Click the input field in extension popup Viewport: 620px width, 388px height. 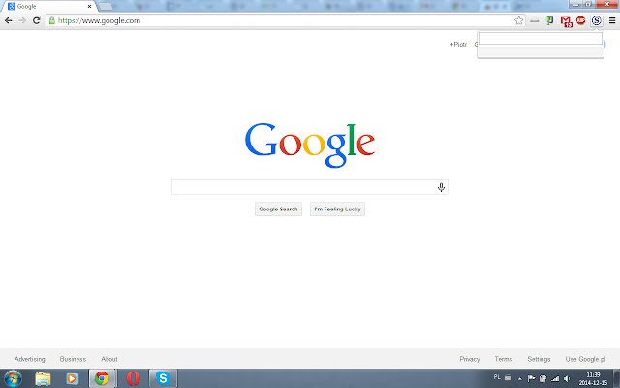pyautogui.click(x=541, y=39)
